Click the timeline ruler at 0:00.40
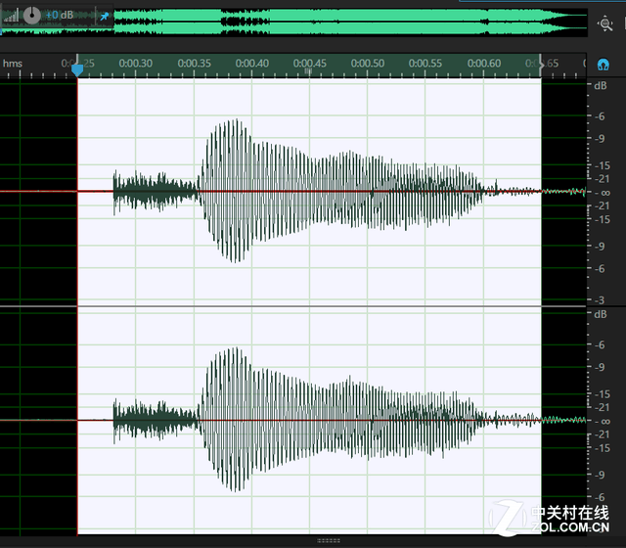Screen dimensions: 626x548 pos(251,64)
